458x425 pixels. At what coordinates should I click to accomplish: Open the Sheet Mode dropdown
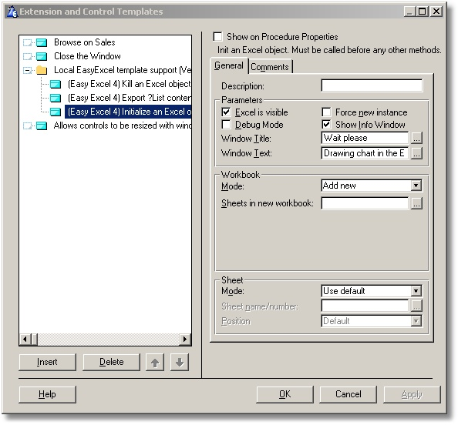click(416, 291)
